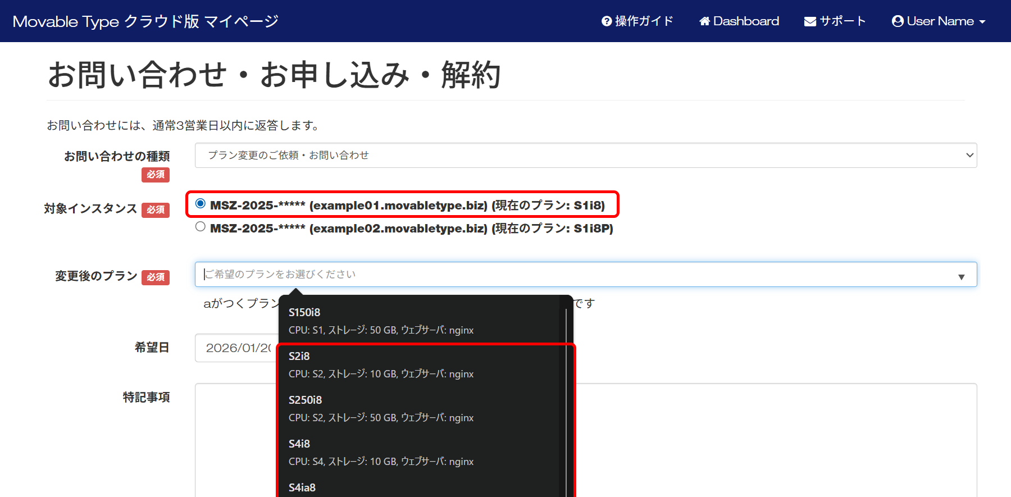This screenshot has width=1011, height=497.
Task: Expand the User Name menu caret
Action: coord(982,22)
